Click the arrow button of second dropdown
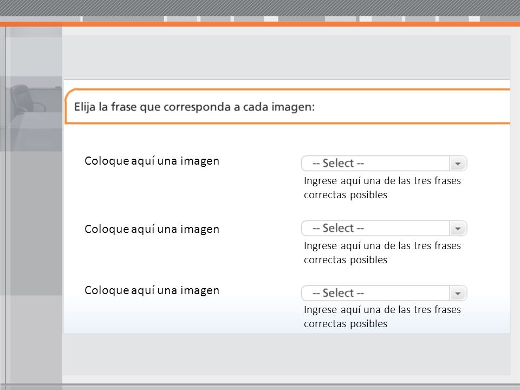Image resolution: width=520 pixels, height=390 pixels. (x=458, y=229)
